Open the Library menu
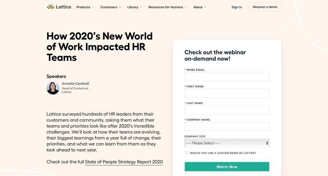 pyautogui.click(x=133, y=7)
